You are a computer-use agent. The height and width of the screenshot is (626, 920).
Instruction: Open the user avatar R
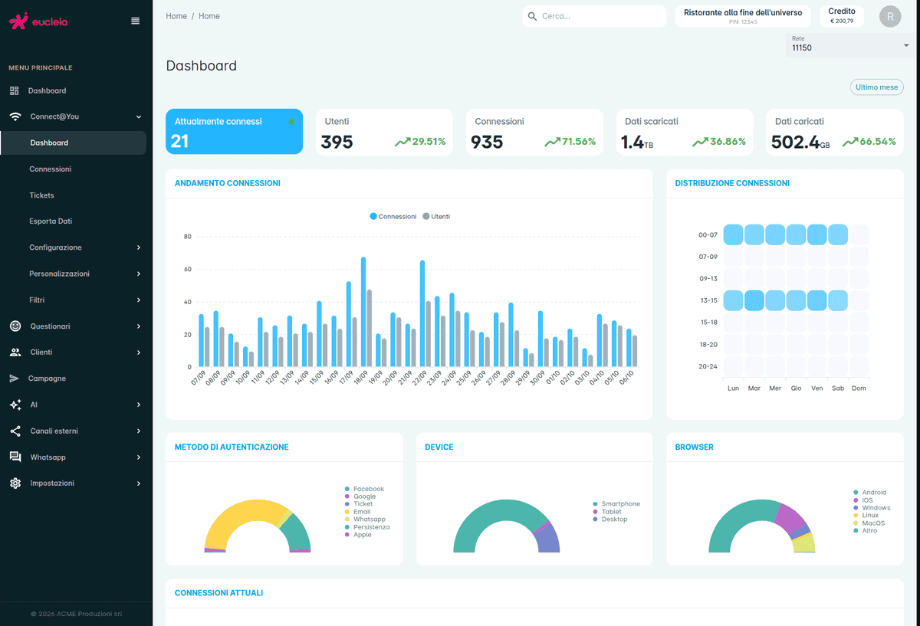(x=890, y=16)
